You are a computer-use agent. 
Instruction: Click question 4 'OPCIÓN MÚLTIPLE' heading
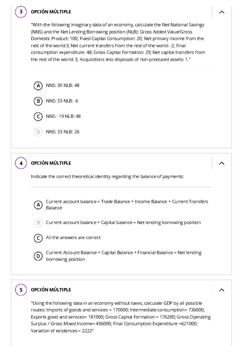tap(51, 163)
